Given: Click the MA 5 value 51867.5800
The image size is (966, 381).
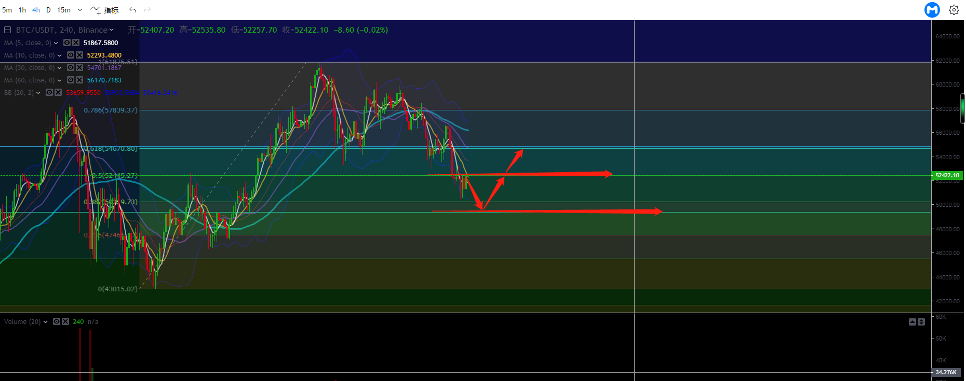Looking at the screenshot, I should 101,43.
